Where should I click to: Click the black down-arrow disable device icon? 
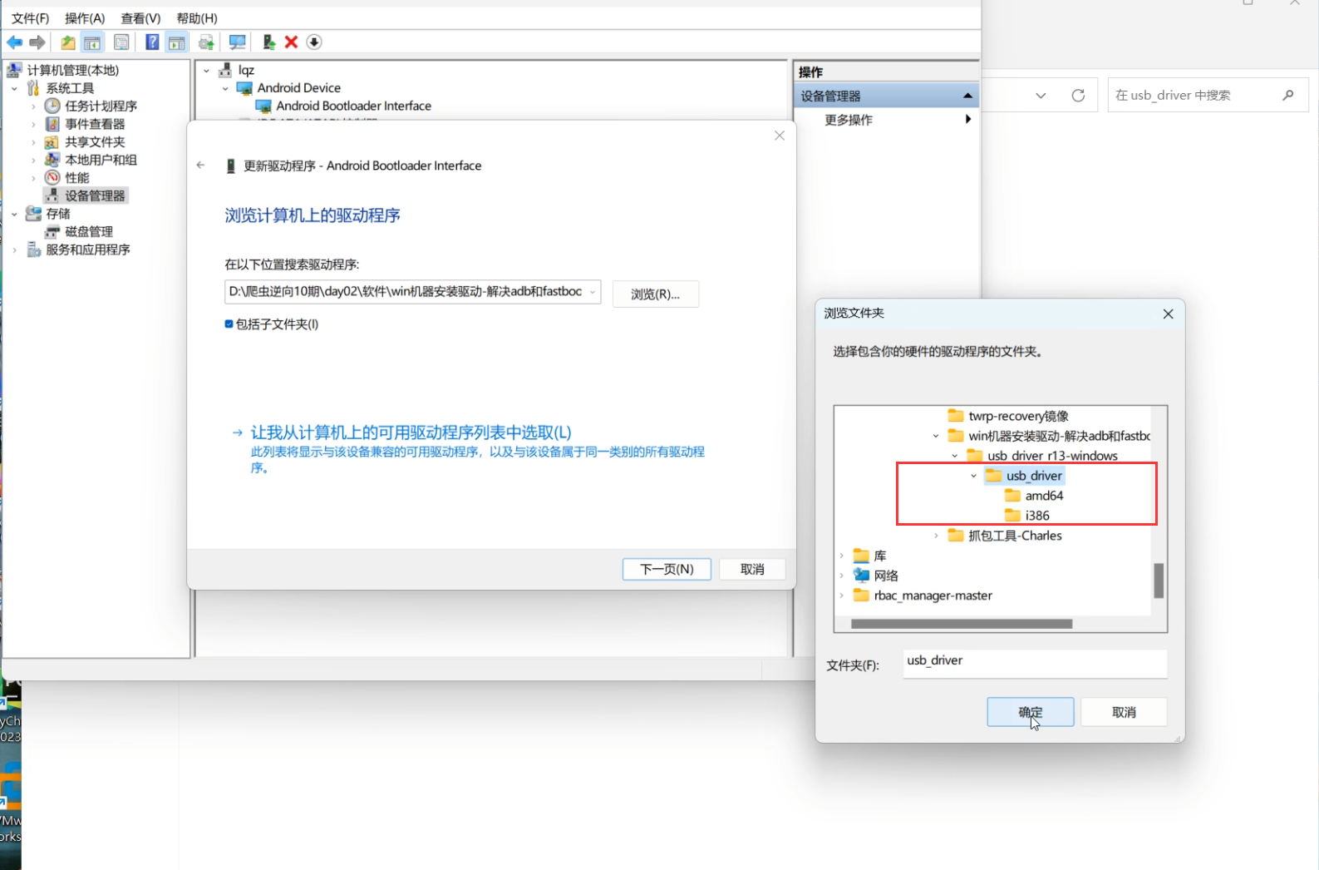(314, 42)
